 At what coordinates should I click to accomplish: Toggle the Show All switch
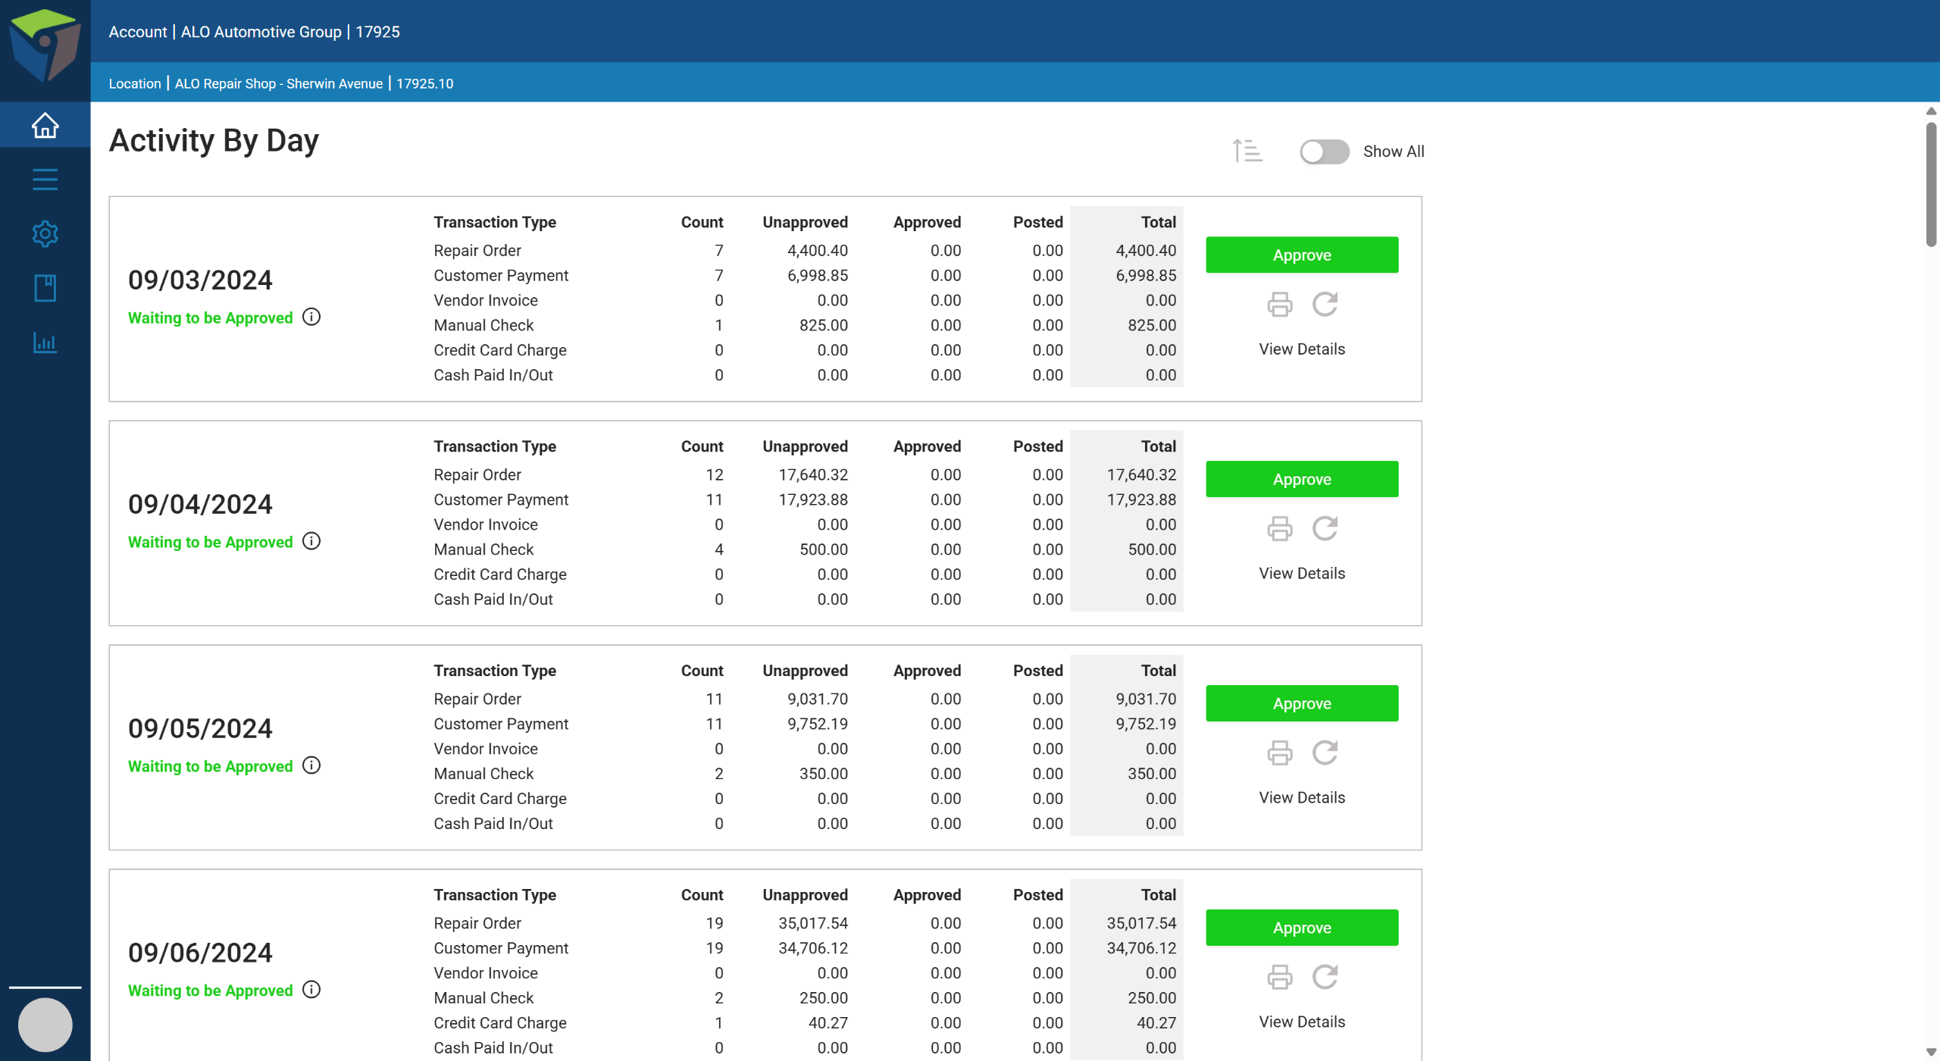click(1324, 152)
